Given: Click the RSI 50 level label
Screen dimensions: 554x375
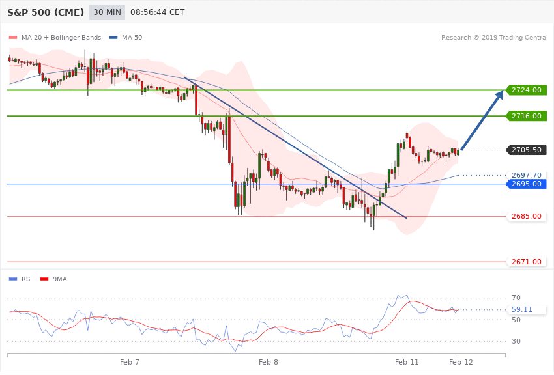Looking at the screenshot, I should coord(516,320).
